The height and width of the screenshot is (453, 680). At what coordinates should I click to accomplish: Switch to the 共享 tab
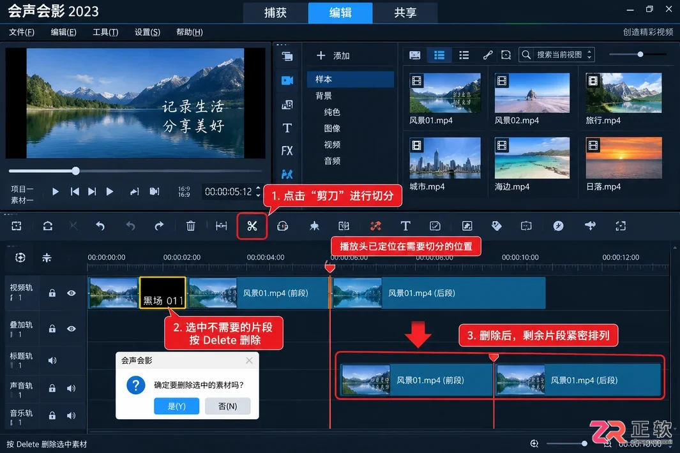coord(405,13)
